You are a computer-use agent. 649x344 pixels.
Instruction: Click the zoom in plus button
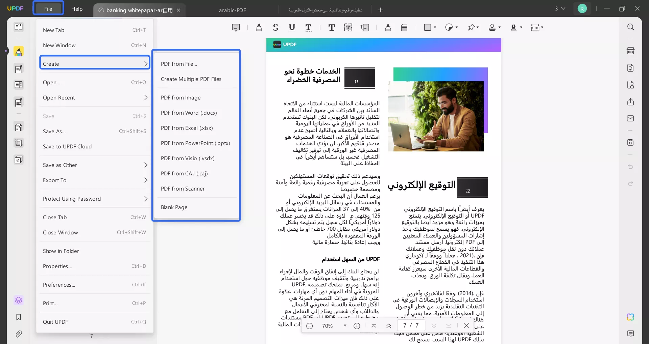(357, 326)
